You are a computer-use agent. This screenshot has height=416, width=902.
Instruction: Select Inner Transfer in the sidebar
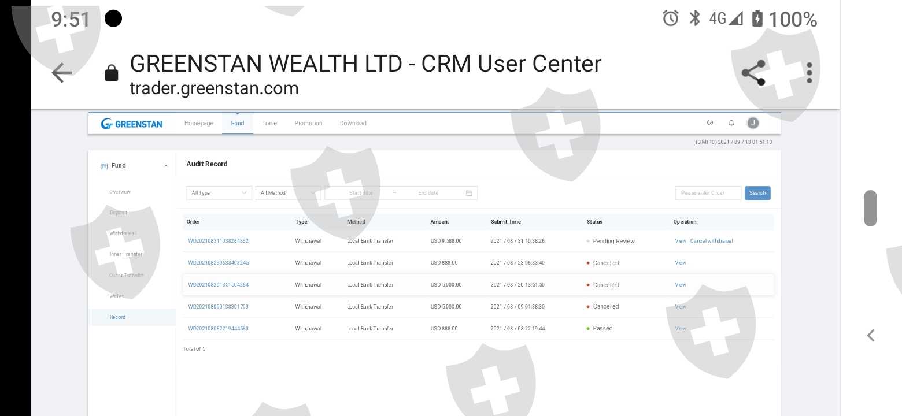coord(126,254)
